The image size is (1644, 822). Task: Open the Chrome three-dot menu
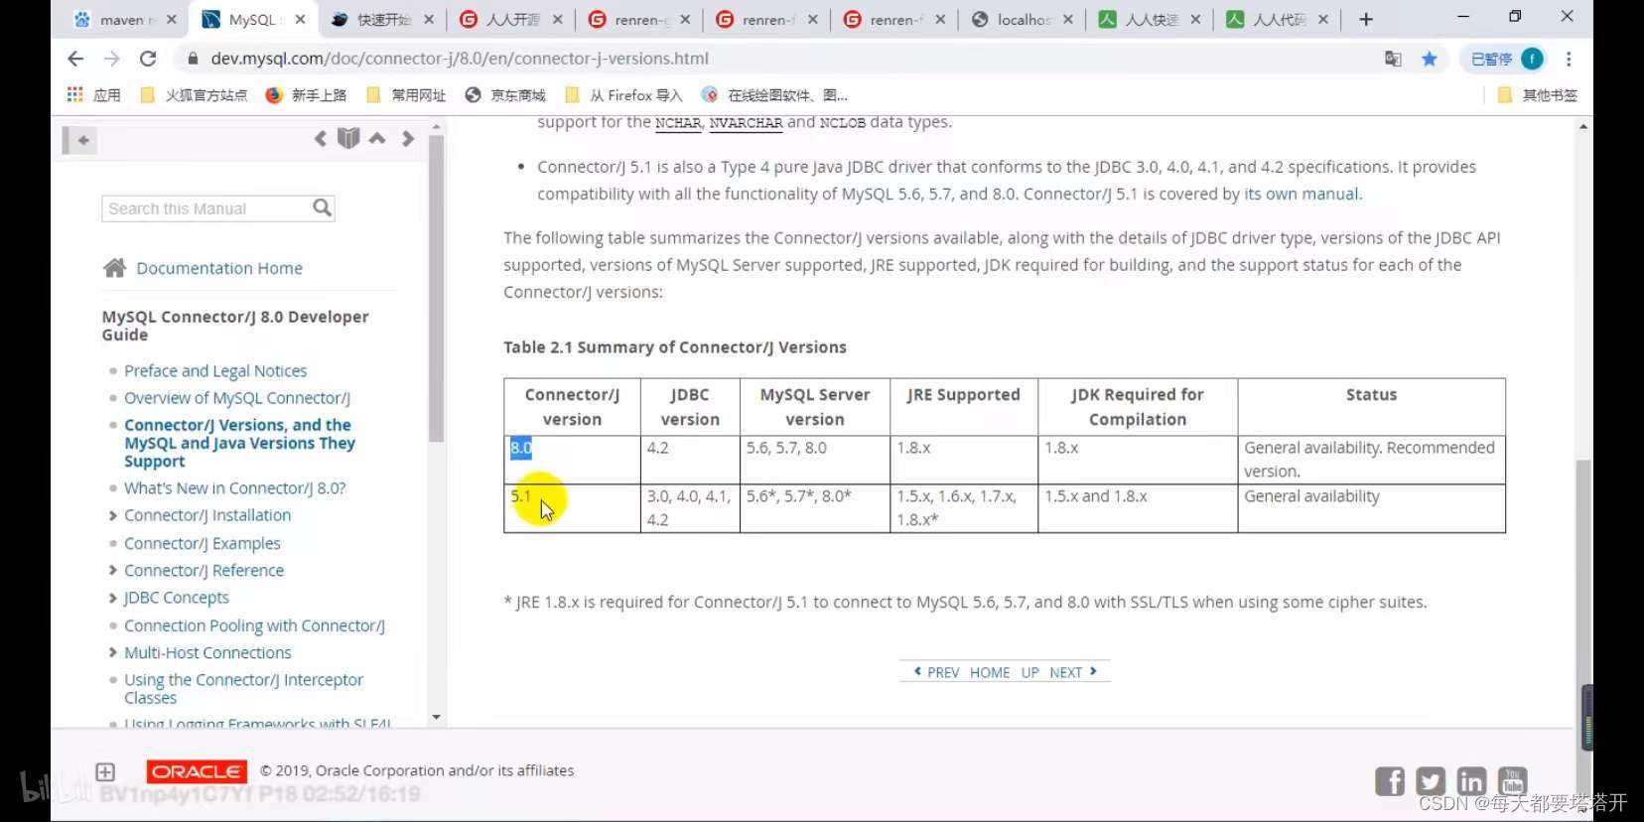[x=1569, y=59]
